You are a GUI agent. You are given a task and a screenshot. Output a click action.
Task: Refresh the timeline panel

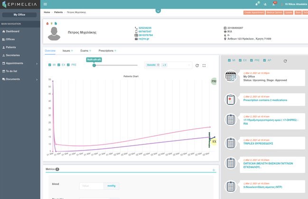285,61
